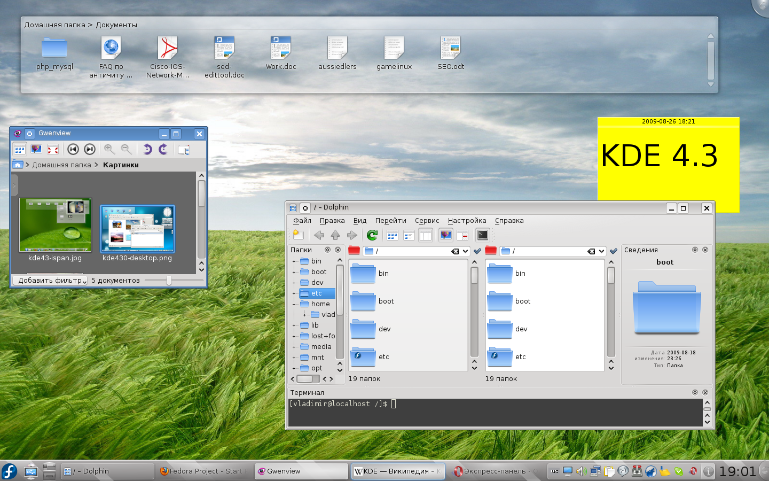The width and height of the screenshot is (769, 481).
Task: Switch to Fedora Project taskbar window
Action: pos(203,471)
